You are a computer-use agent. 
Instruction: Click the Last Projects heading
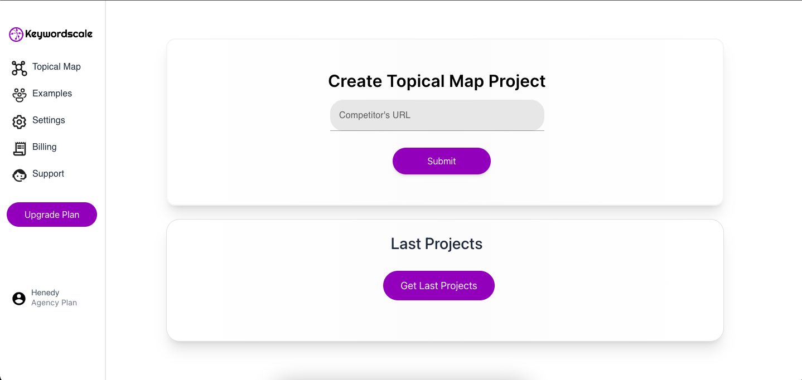436,244
